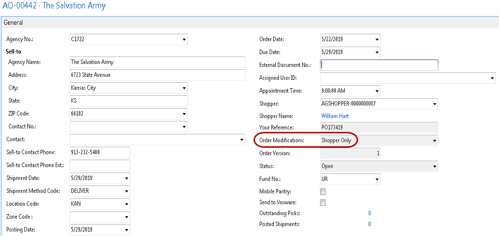Click the Posted Shipments value link

369,224
